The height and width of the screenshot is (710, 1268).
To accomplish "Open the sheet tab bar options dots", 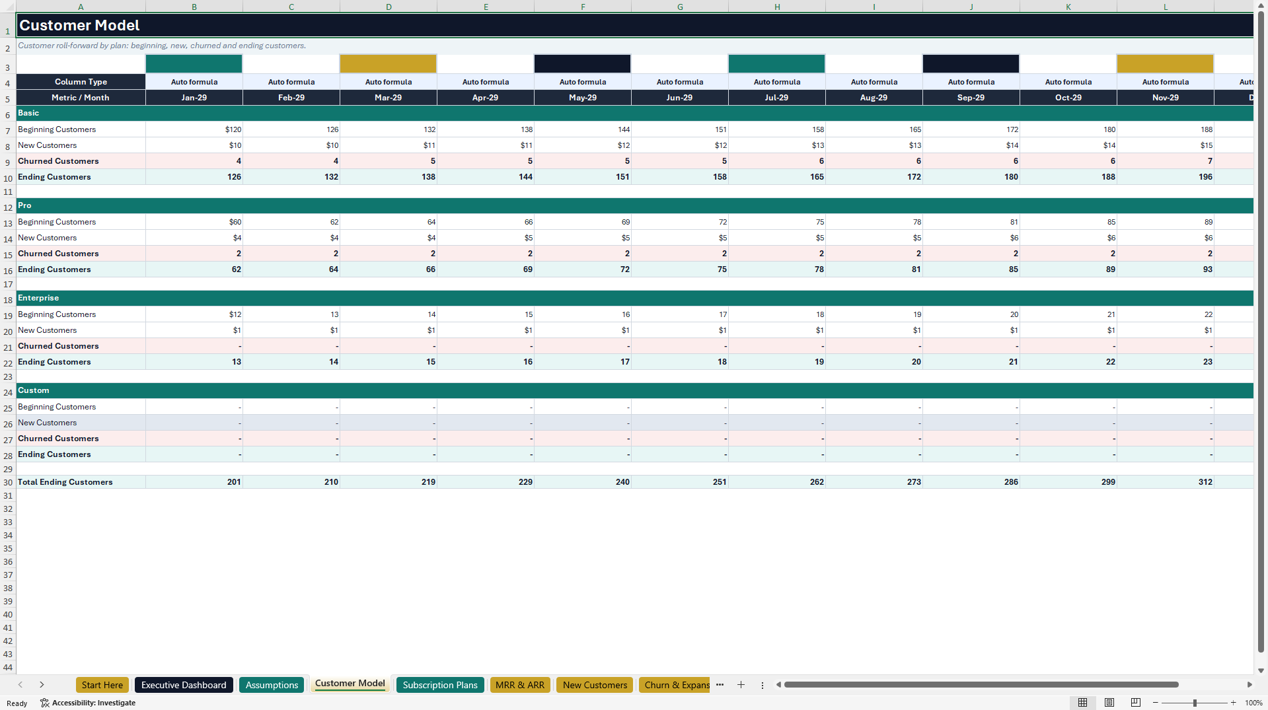I will [762, 685].
